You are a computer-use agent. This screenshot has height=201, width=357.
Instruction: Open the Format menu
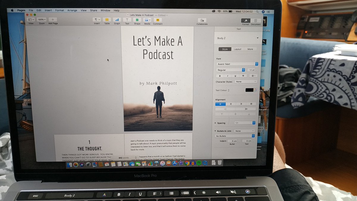click(59, 10)
